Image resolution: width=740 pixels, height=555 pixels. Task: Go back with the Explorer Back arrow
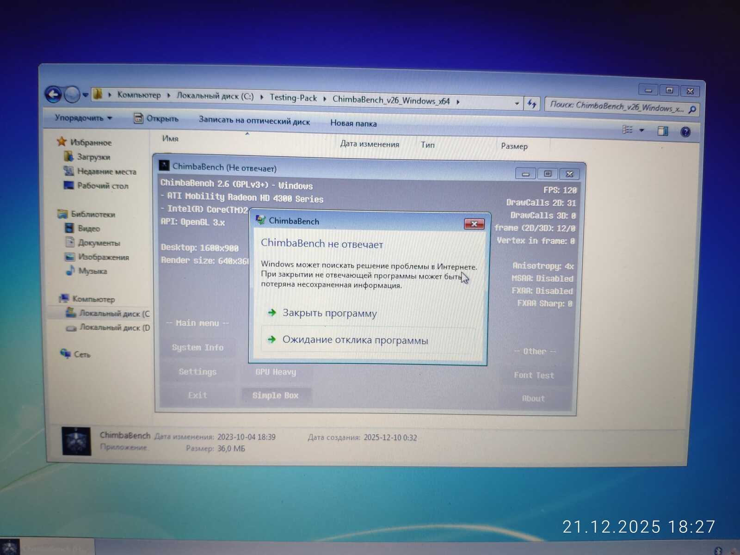coord(53,94)
